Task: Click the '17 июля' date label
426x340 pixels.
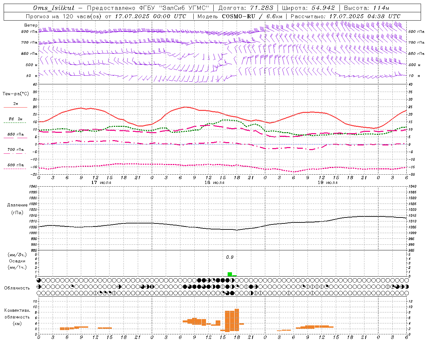Action: (x=101, y=182)
